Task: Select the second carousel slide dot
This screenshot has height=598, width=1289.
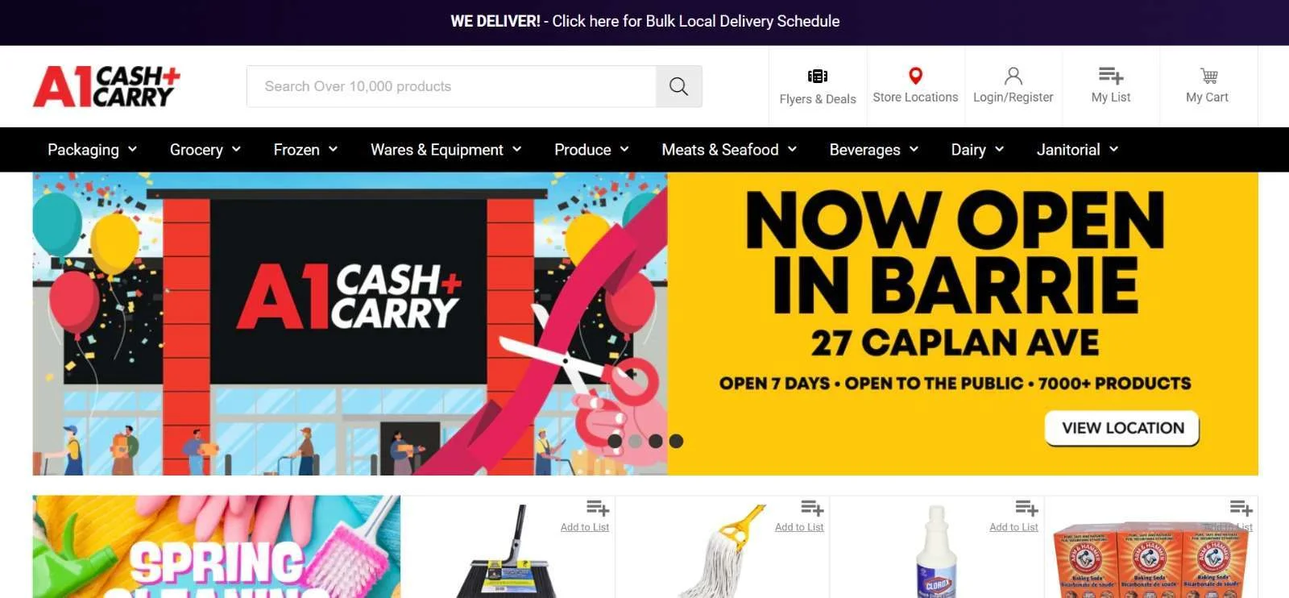Action: coord(635,441)
